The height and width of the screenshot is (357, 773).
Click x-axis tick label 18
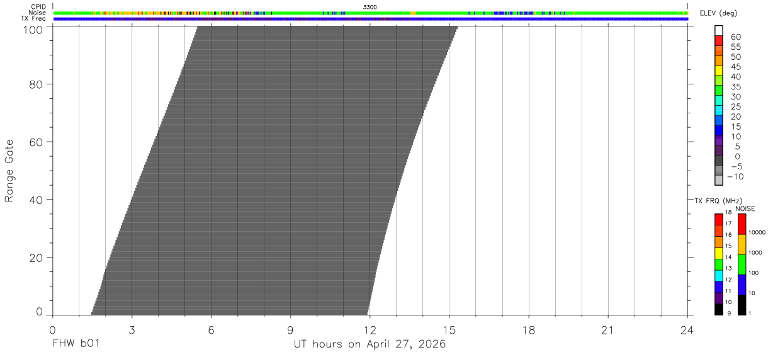(x=528, y=331)
